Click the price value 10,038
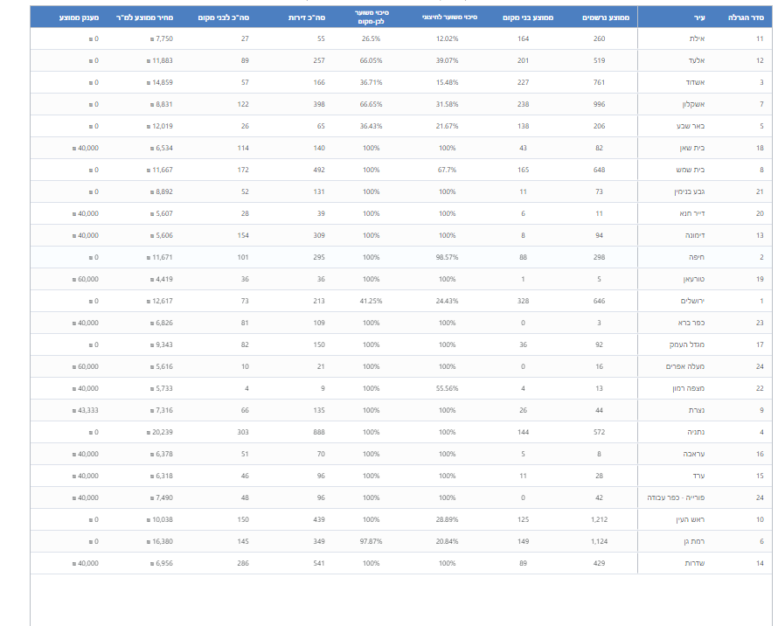This screenshot has width=778, height=626. 160,519
